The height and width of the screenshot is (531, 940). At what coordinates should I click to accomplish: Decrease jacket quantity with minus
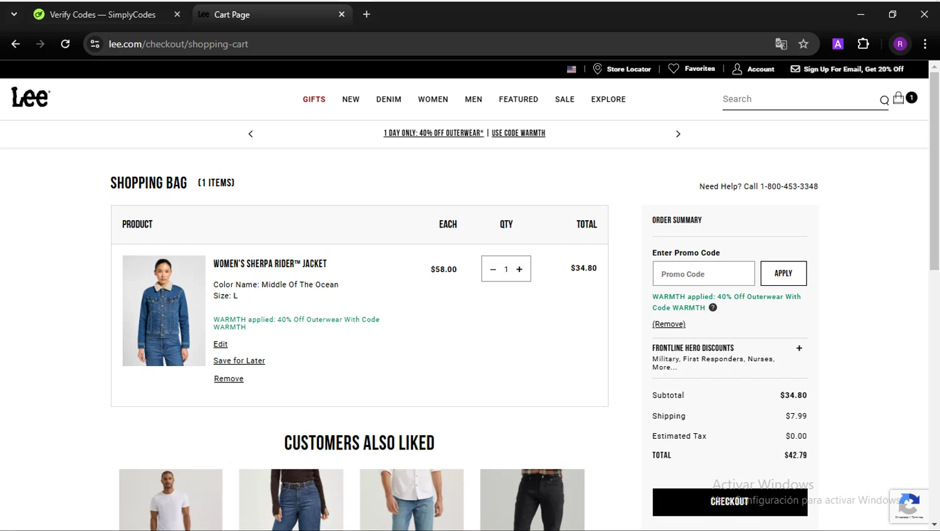pos(493,269)
